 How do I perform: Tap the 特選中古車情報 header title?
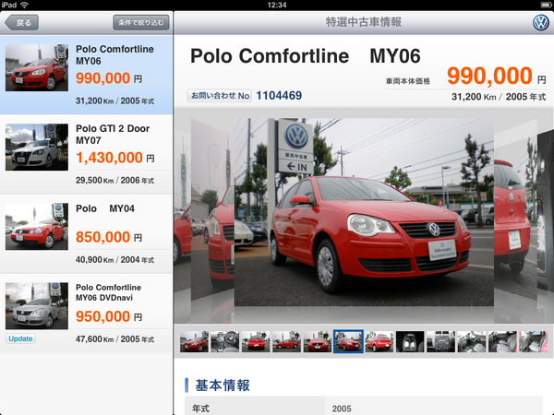363,22
